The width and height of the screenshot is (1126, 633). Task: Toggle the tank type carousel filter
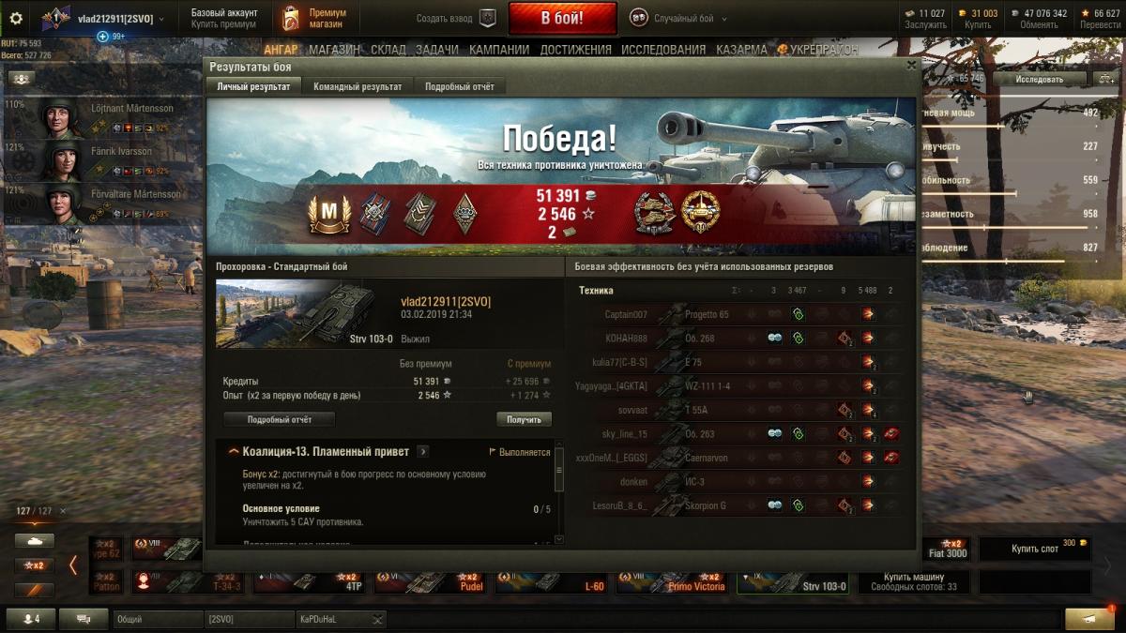34,541
